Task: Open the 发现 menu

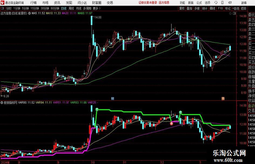Action: coord(69,3)
